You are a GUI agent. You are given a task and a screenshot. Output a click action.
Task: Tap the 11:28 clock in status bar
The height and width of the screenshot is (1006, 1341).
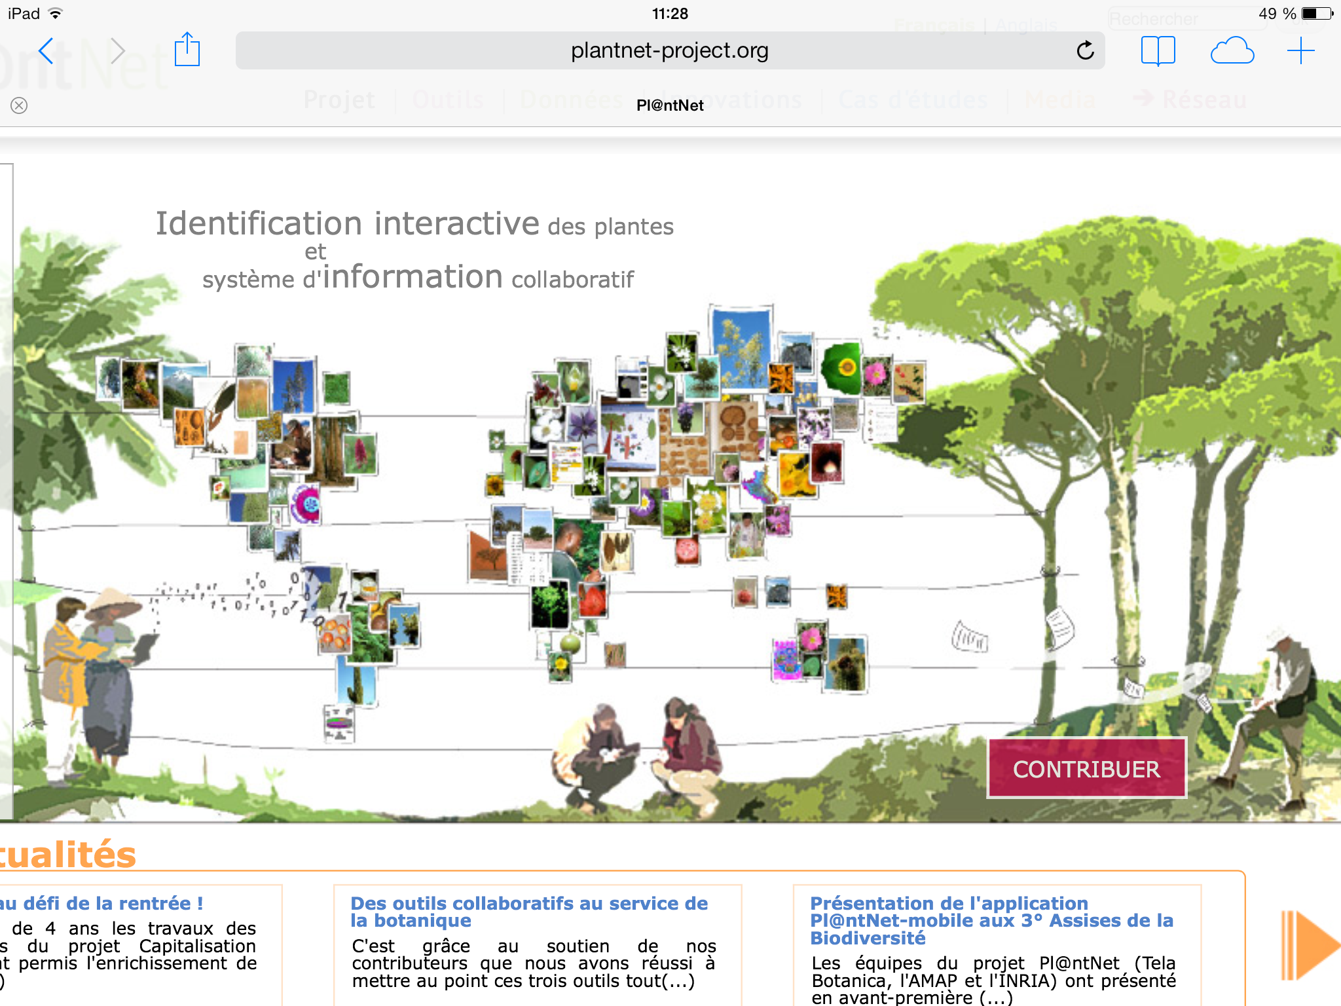click(x=670, y=13)
